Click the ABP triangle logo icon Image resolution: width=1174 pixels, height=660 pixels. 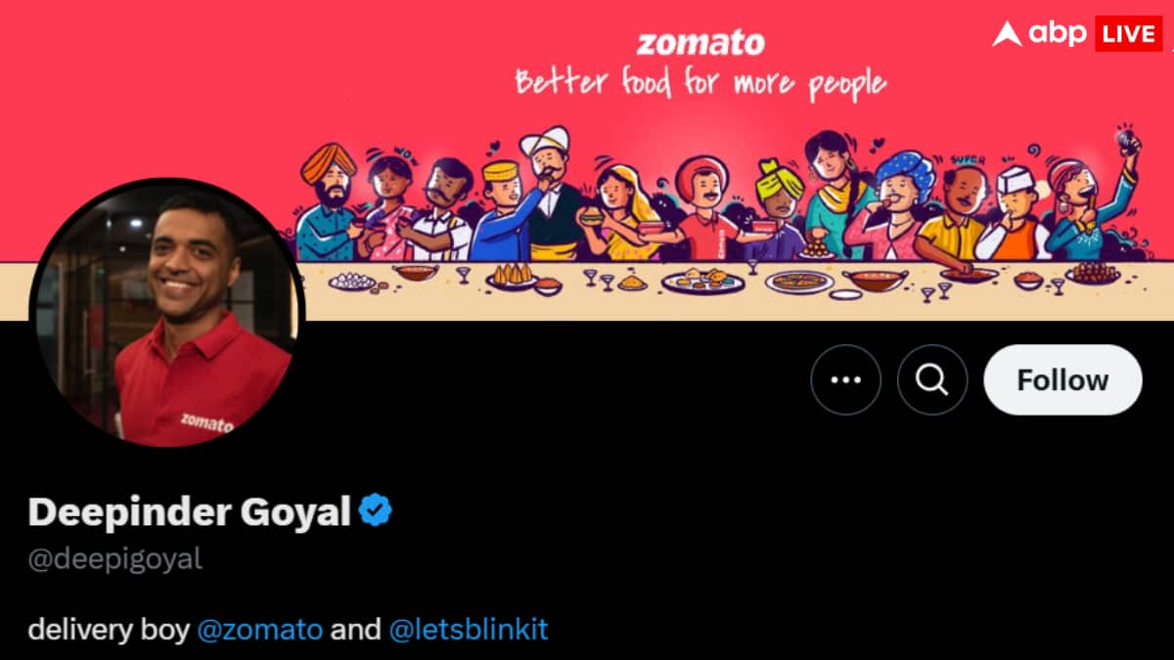(1006, 33)
